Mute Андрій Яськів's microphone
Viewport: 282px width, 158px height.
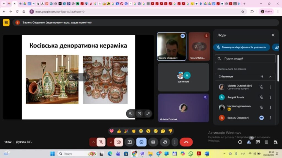[261, 97]
